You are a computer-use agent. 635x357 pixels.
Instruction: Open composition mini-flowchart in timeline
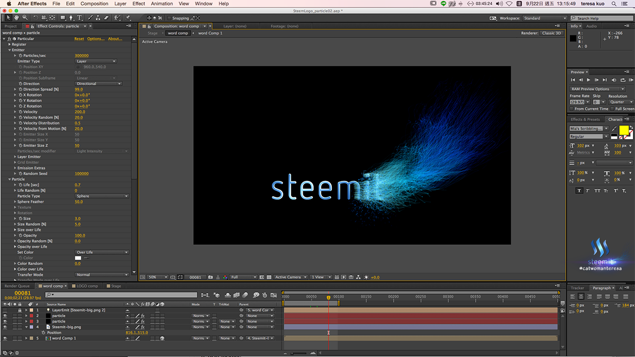coord(205,295)
